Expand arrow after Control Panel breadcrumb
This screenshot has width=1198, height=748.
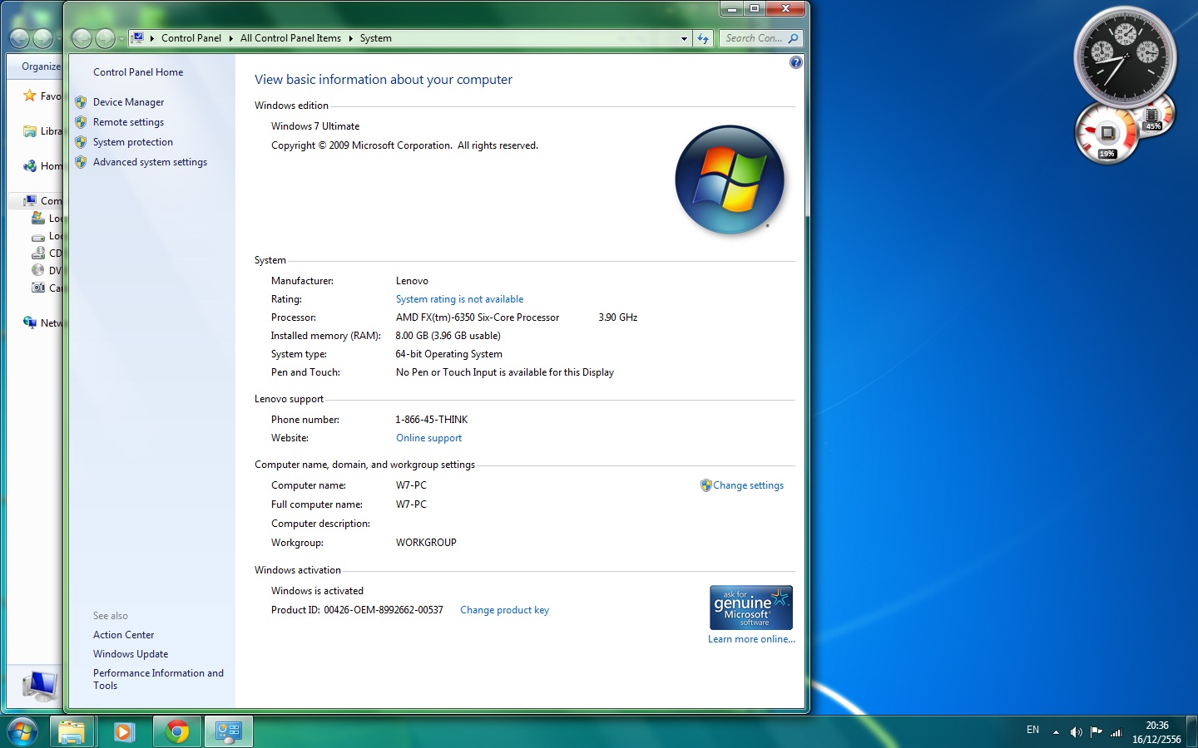[230, 38]
